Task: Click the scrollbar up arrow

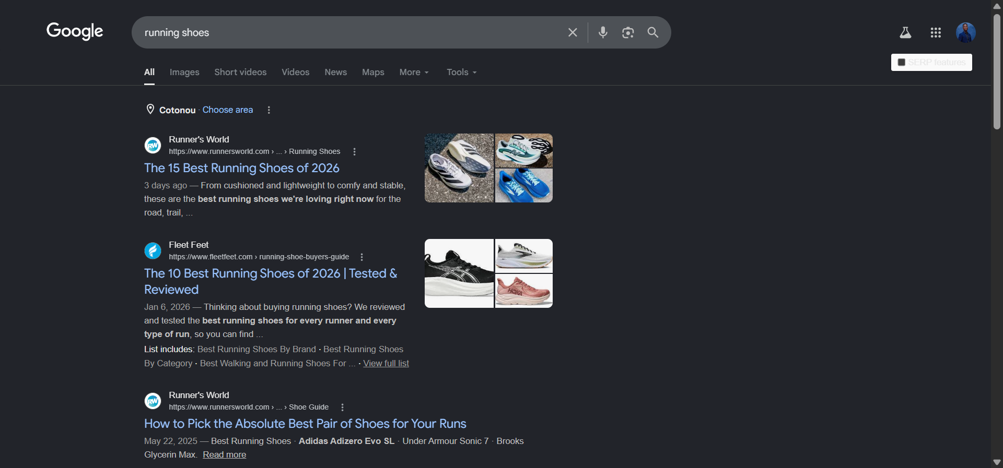Action: [x=997, y=6]
